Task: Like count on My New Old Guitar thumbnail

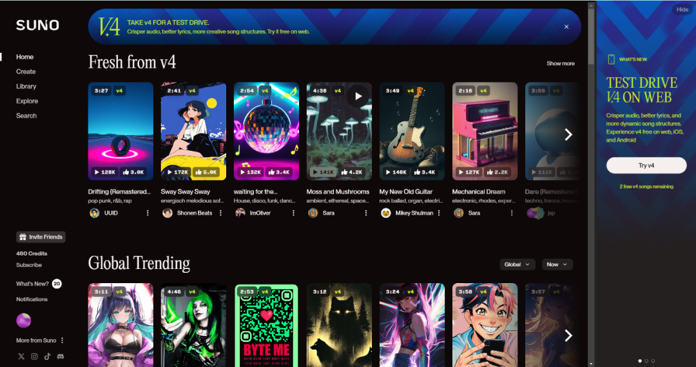Action: point(424,172)
